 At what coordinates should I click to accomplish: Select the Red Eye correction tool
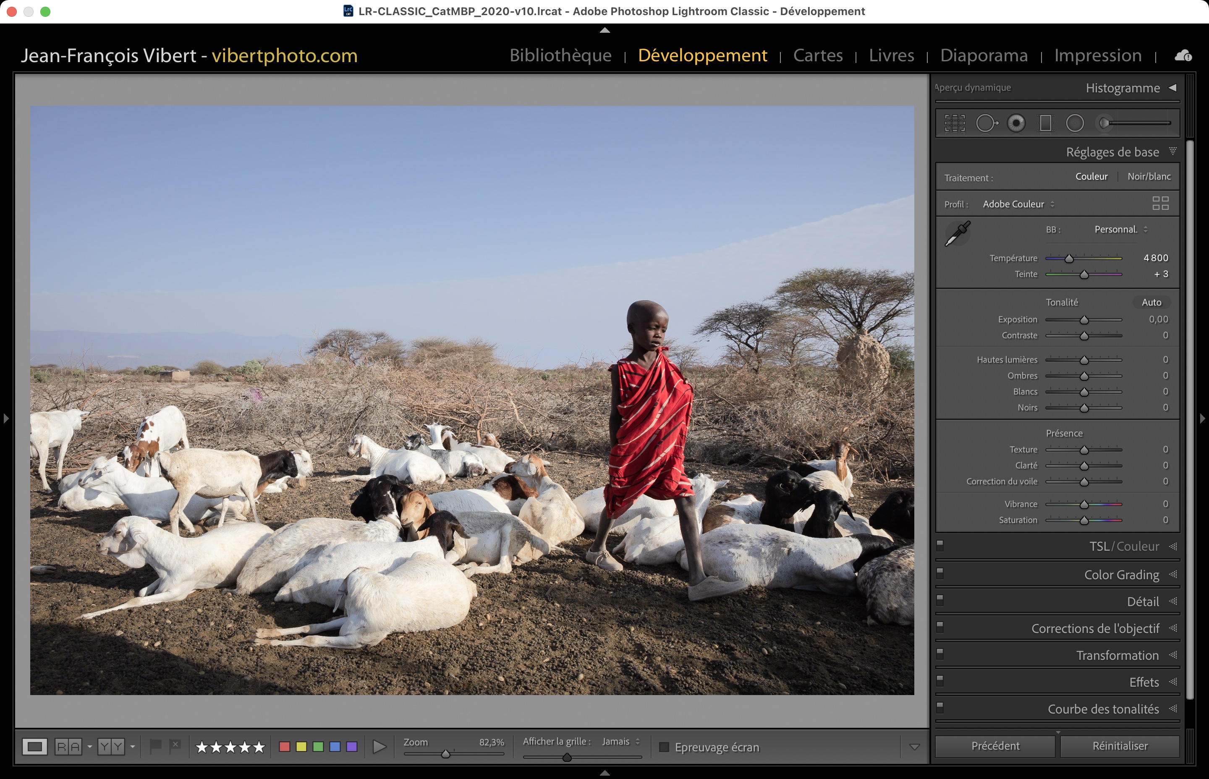(x=1016, y=123)
